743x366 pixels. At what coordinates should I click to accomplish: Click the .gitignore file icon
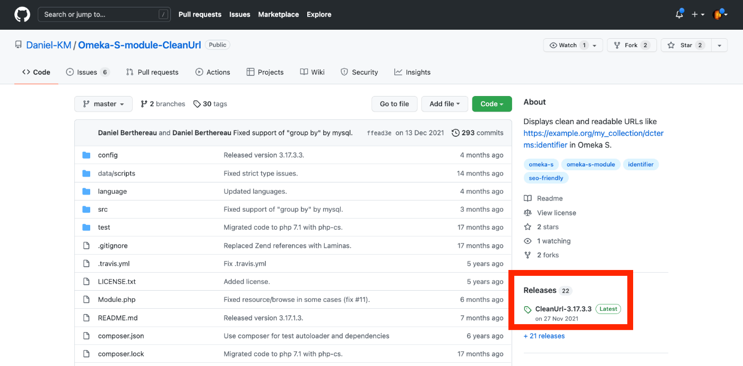[x=87, y=246]
